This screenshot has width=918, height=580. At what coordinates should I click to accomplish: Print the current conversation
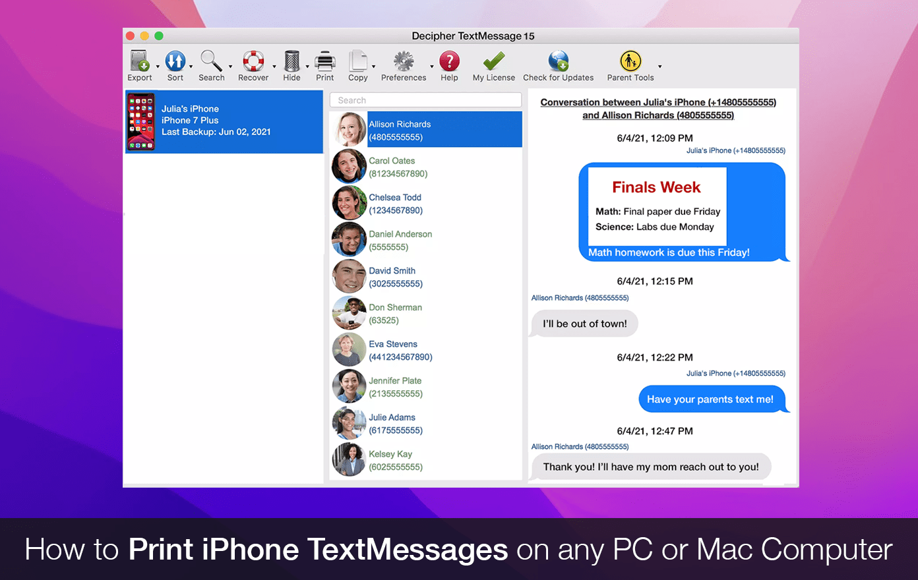click(x=324, y=64)
